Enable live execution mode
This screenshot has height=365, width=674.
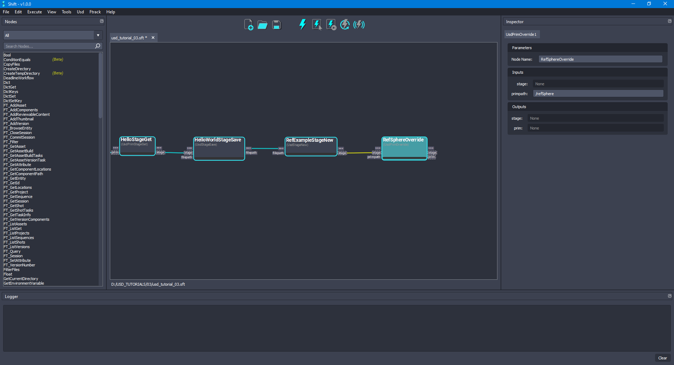[x=359, y=25]
